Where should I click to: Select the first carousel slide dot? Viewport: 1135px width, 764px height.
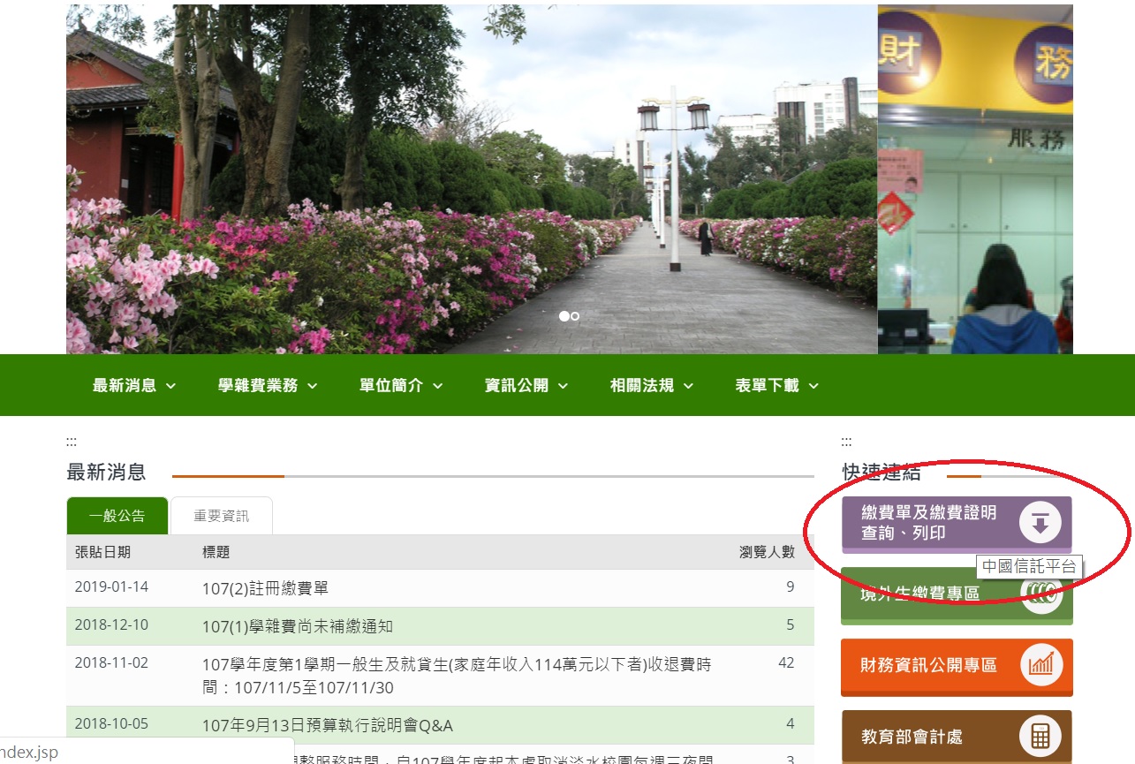pos(564,316)
